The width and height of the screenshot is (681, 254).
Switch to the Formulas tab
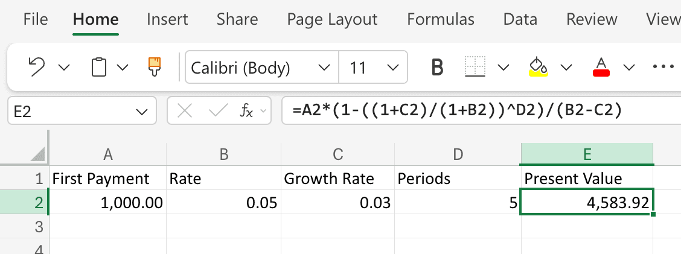point(441,19)
